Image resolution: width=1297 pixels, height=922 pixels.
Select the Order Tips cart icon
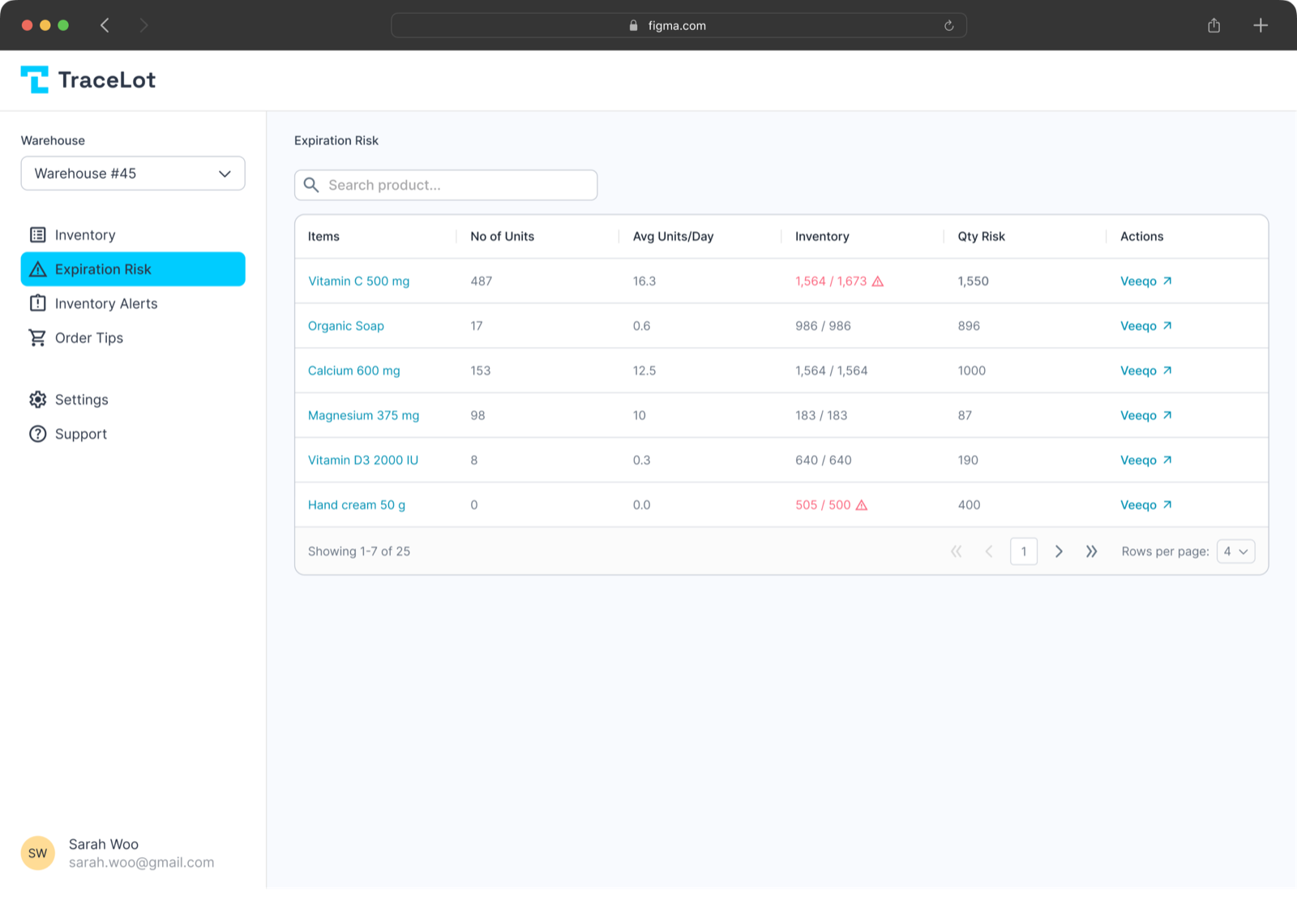pos(37,337)
